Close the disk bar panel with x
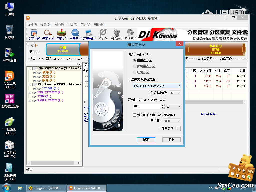This screenshot has height=192, width=256. pos(27,44)
